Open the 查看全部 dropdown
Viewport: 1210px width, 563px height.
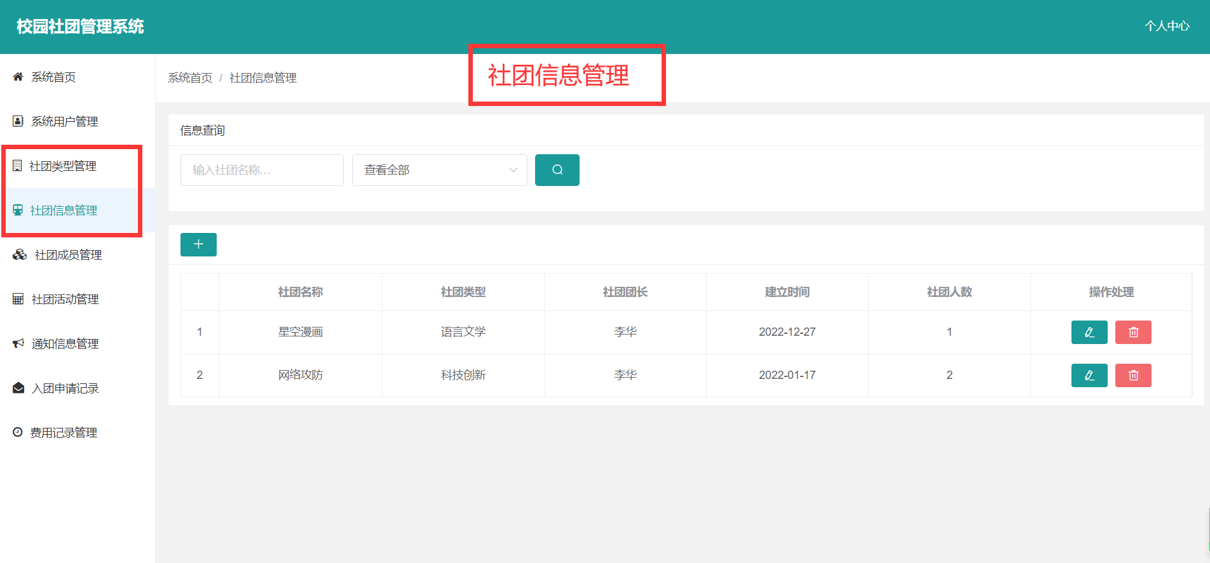(440, 170)
